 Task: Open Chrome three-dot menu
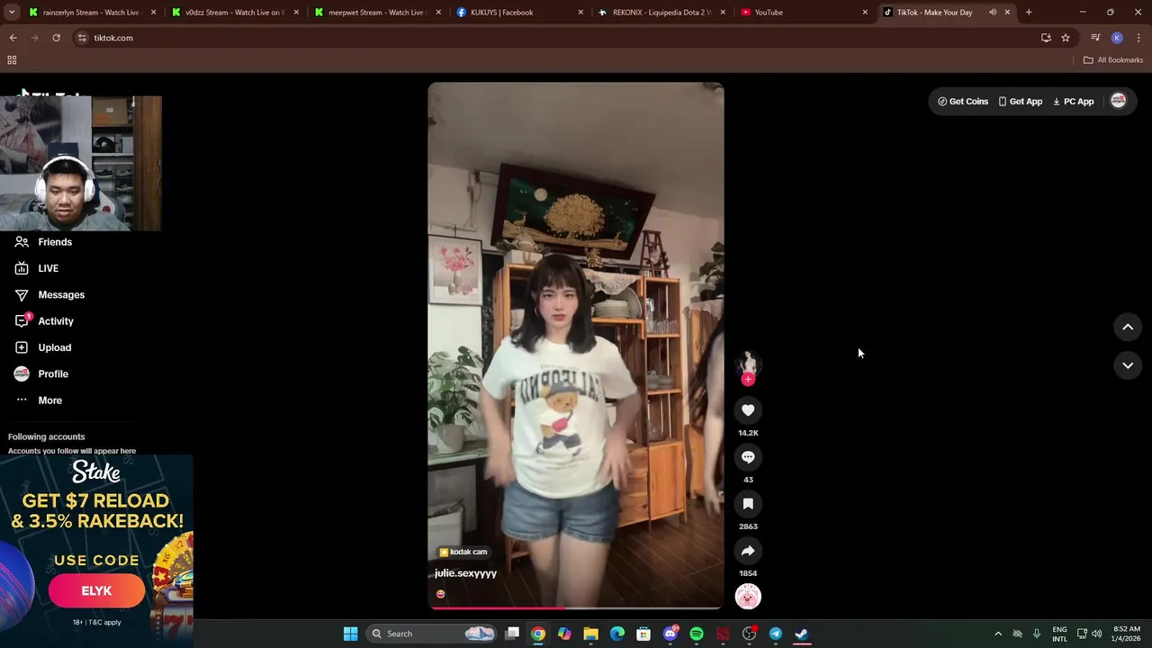(x=1138, y=38)
